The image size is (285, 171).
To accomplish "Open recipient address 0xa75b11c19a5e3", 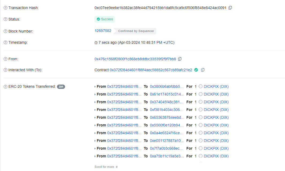I will pos(167,156).
